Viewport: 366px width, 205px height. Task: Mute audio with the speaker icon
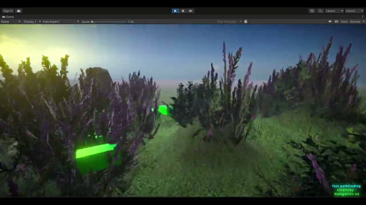(330, 22)
